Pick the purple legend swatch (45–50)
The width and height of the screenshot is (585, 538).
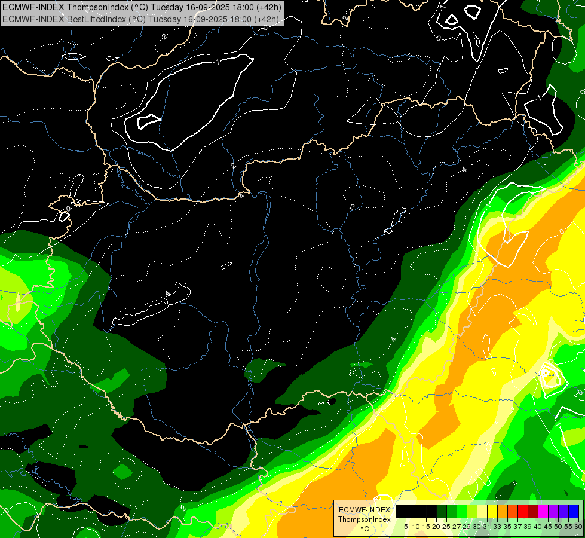[553, 511]
